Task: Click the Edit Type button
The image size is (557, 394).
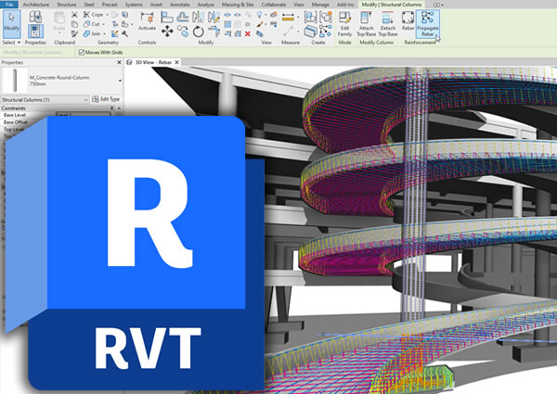Action: 106,99
